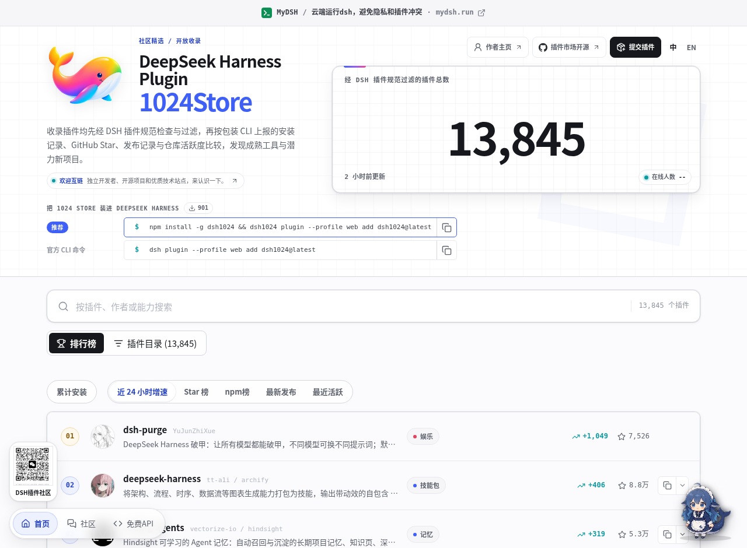Viewport: 747px width, 548px height.
Task: Click rank badge 02
Action: tap(70, 485)
